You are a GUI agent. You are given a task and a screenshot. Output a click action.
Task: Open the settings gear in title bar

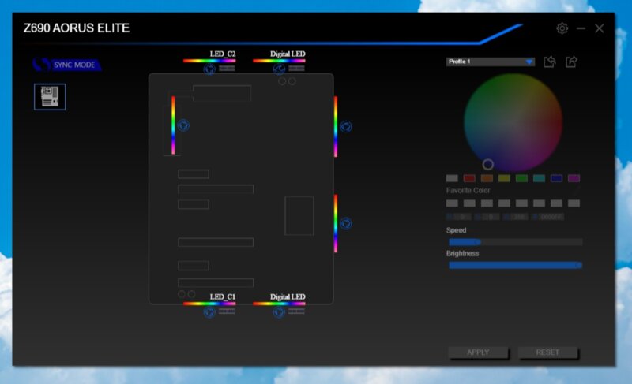pyautogui.click(x=562, y=28)
